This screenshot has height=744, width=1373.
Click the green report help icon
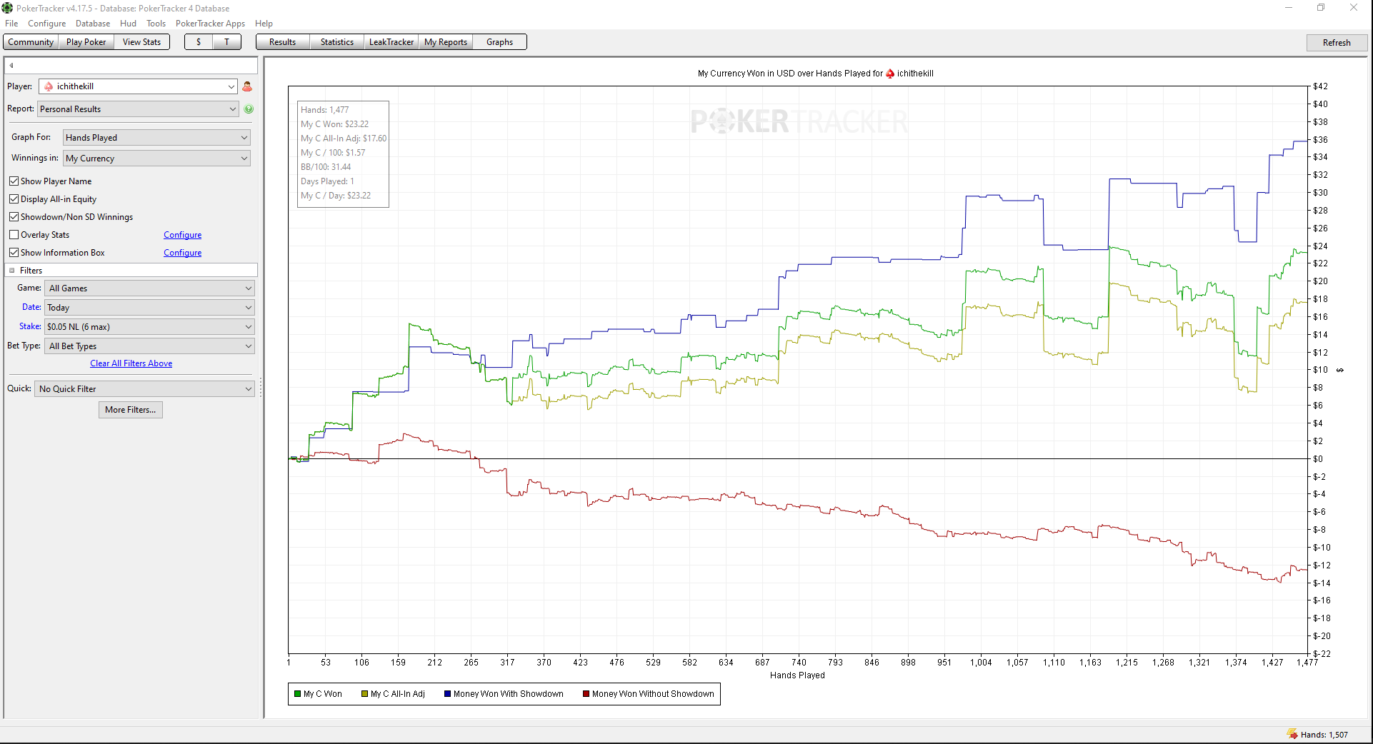(x=249, y=109)
